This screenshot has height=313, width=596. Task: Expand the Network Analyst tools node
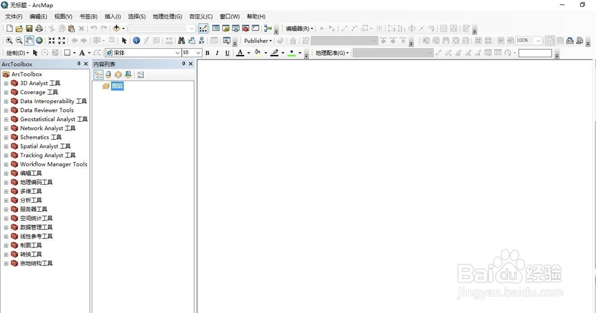coord(6,129)
